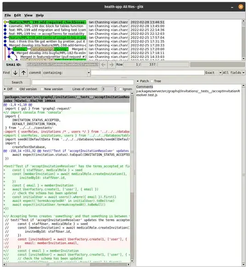This screenshot has width=248, height=269.
Task: Open acceptInvitationResolver.test.js in the file list
Action: (x=188, y=93)
